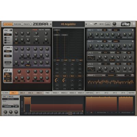The height and width of the screenshot is (137, 137).
Task: Click the LFO 1 sine waveform display
Action: click(91, 58)
